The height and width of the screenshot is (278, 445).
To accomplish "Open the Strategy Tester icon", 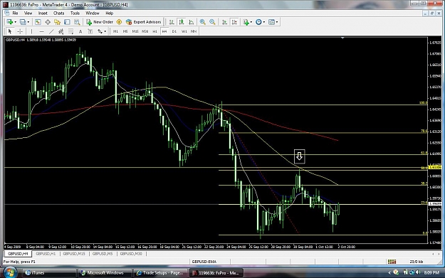I will coord(77,22).
